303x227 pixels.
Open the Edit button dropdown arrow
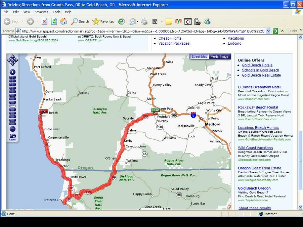162,21
